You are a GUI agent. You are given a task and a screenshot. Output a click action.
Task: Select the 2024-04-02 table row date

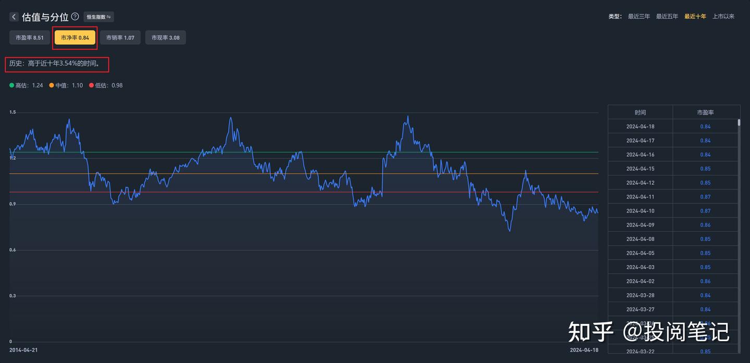click(x=640, y=281)
